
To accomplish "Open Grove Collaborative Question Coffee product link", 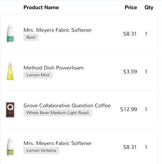I will click(67, 105).
